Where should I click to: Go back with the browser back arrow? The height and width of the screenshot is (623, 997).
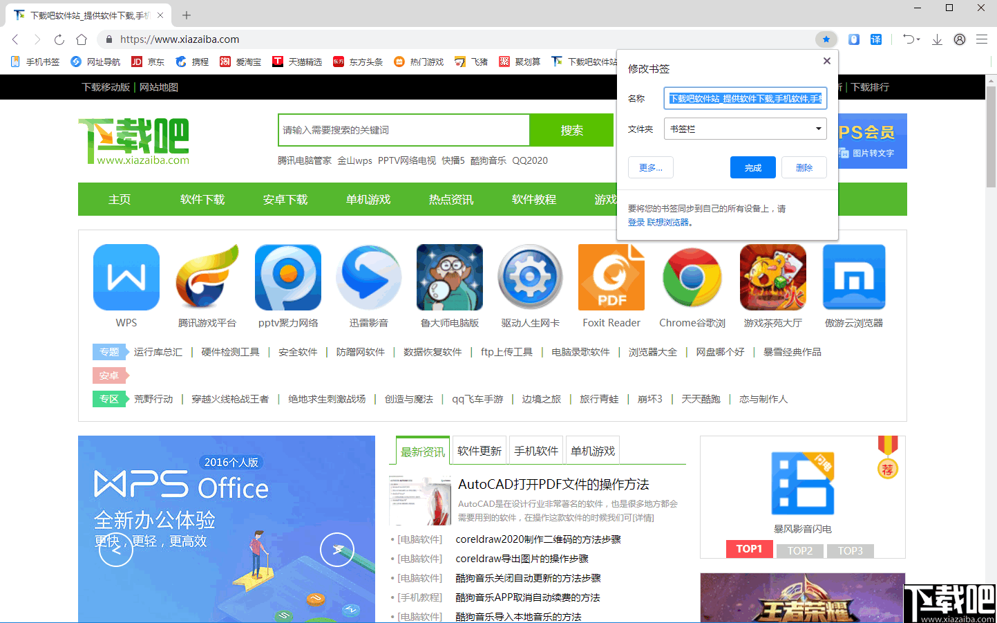tap(15, 39)
